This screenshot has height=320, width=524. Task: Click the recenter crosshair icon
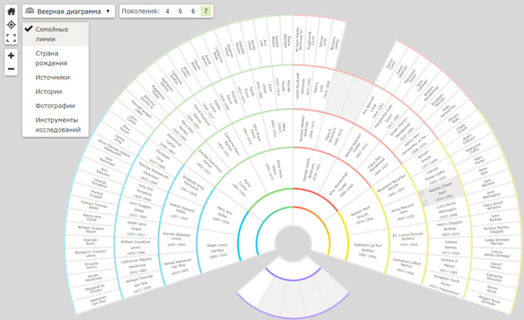pos(11,25)
